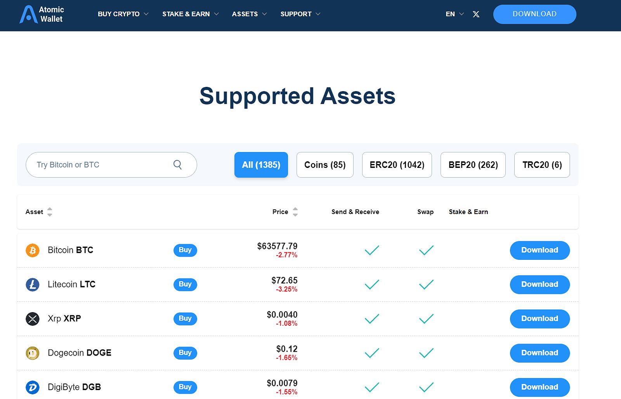621x399 pixels.
Task: Click DigiByte Swap checkmark
Action: pos(426,387)
